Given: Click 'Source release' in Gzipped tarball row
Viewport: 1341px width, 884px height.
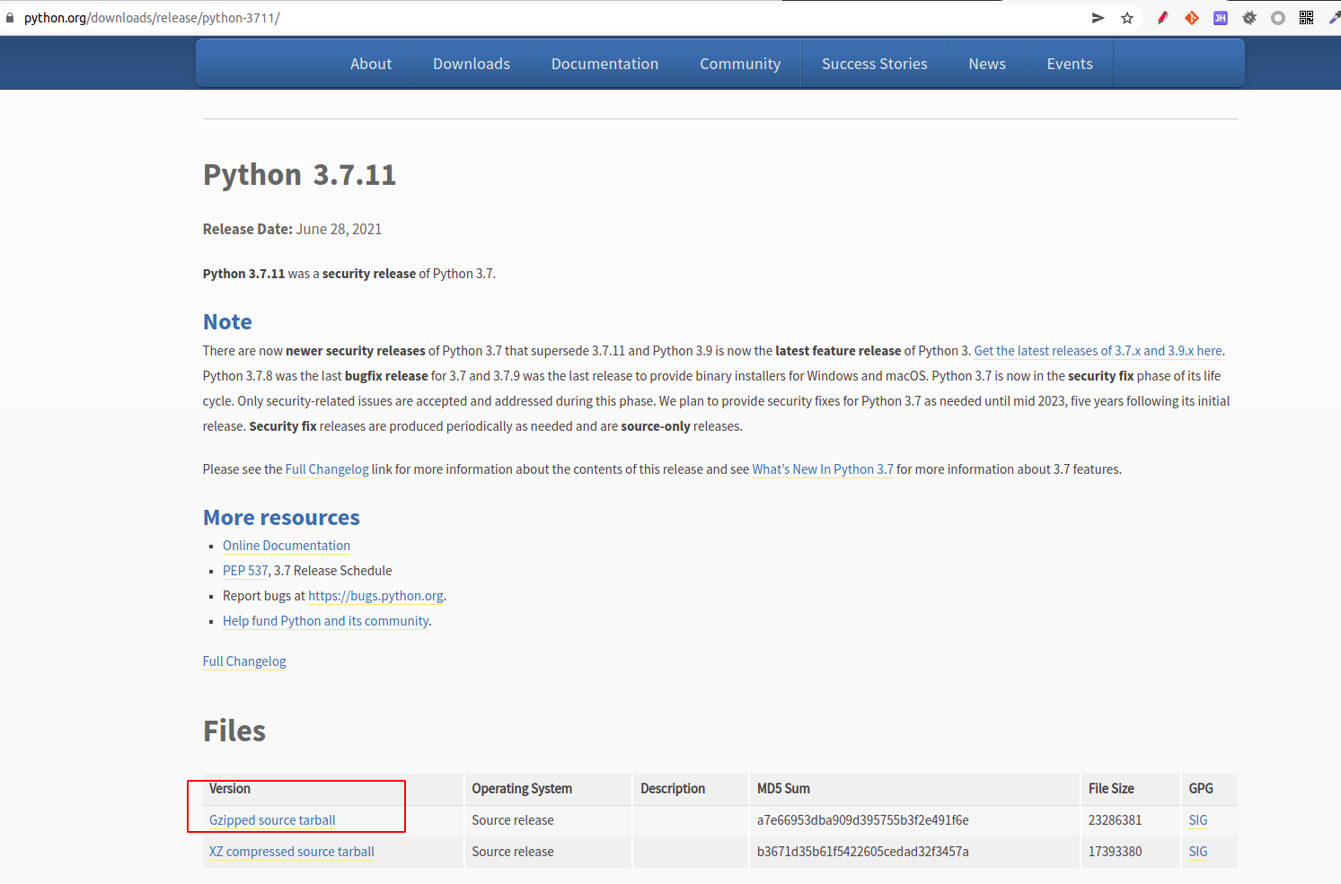Looking at the screenshot, I should pyautogui.click(x=513, y=820).
